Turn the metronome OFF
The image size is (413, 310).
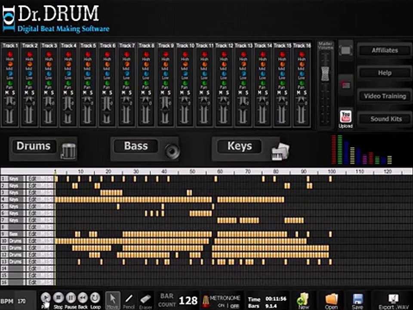point(235,306)
